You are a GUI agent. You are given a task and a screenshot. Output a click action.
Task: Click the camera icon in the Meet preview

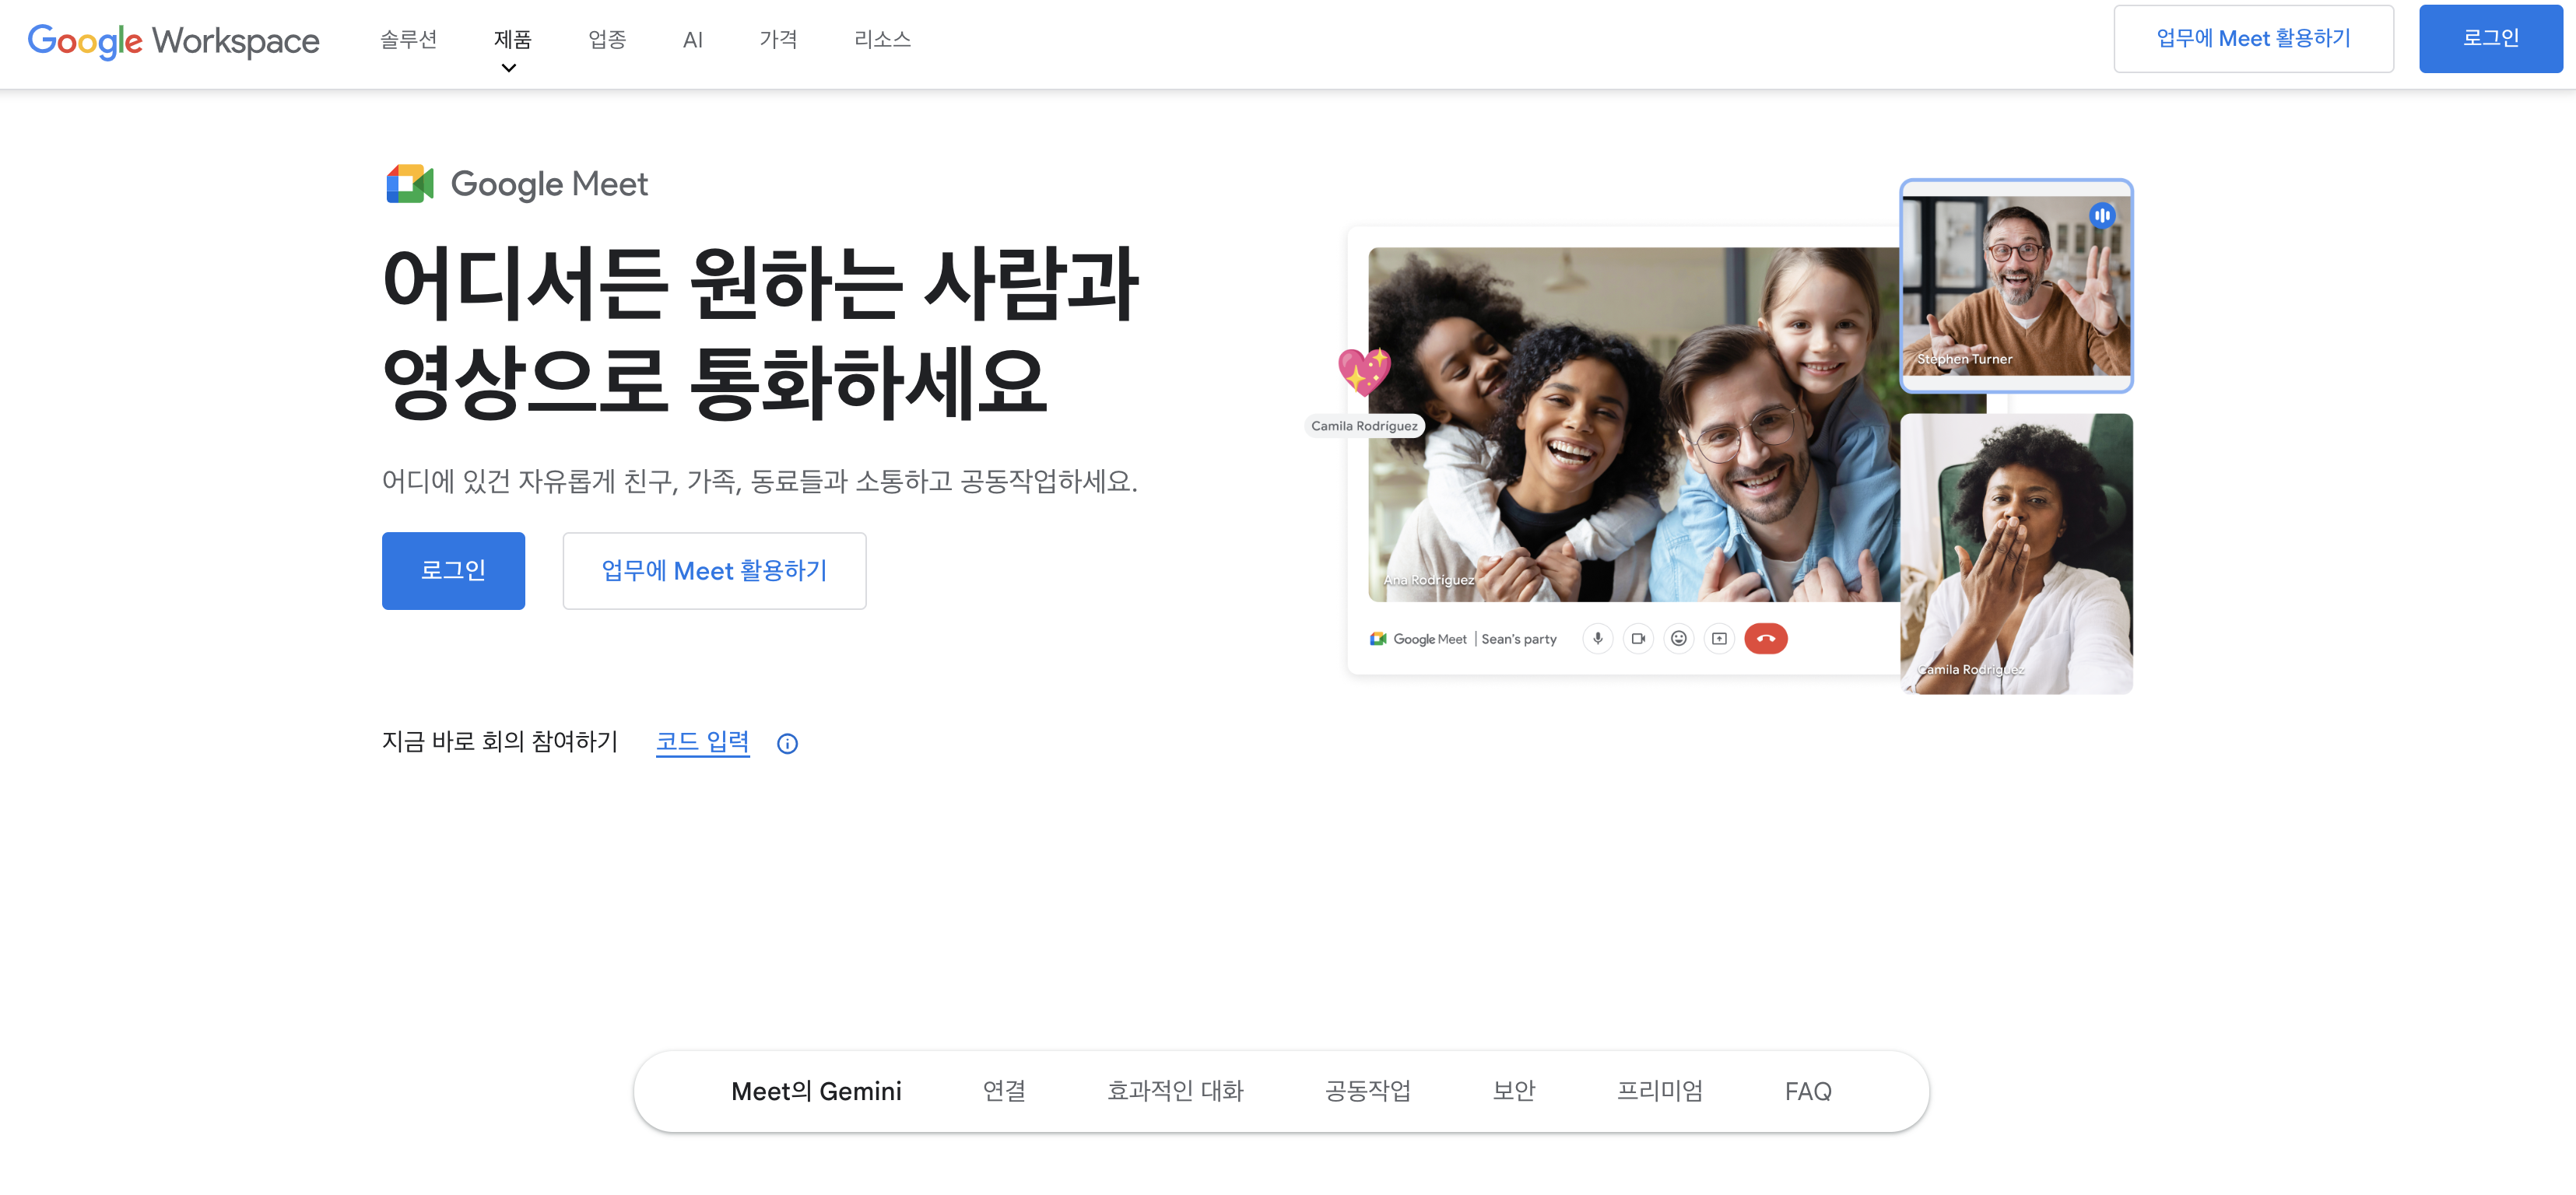[1638, 638]
